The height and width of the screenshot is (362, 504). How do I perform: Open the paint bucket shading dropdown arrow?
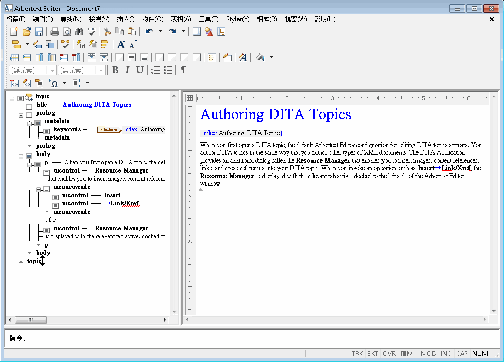pos(272,57)
